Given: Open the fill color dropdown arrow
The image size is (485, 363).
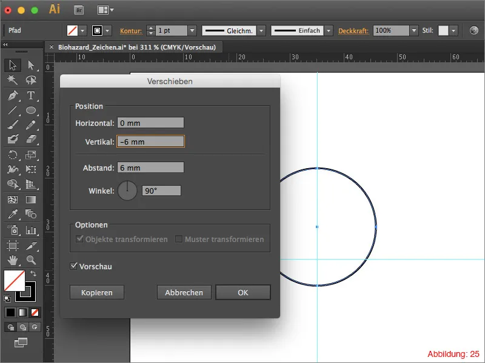Looking at the screenshot, I should pyautogui.click(x=82, y=31).
